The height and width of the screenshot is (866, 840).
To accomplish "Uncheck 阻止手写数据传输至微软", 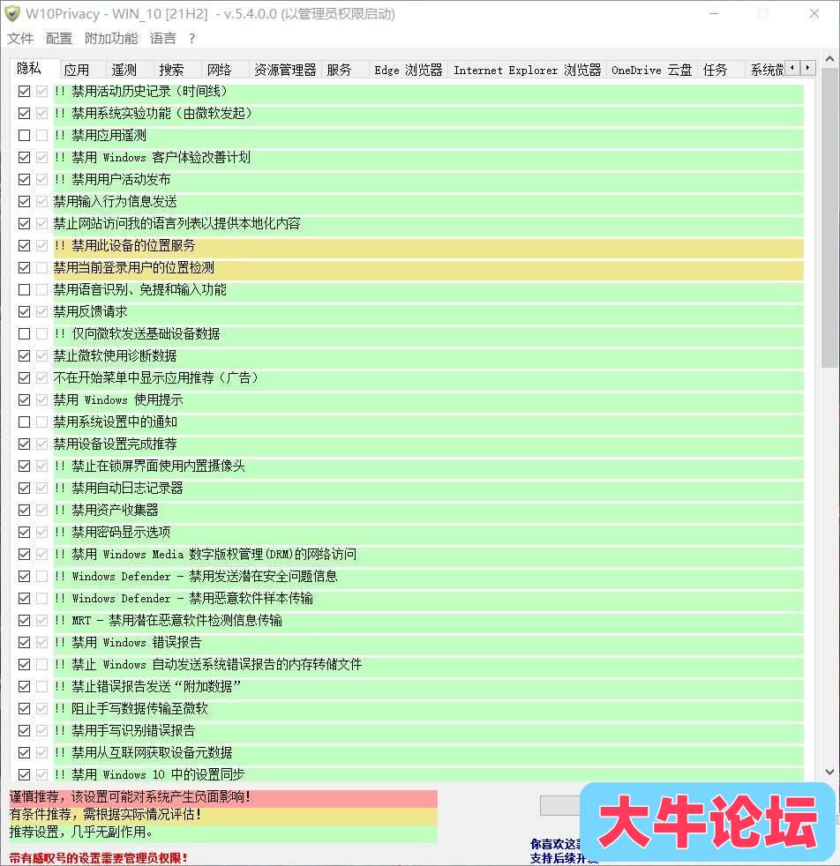I will pyautogui.click(x=25, y=709).
